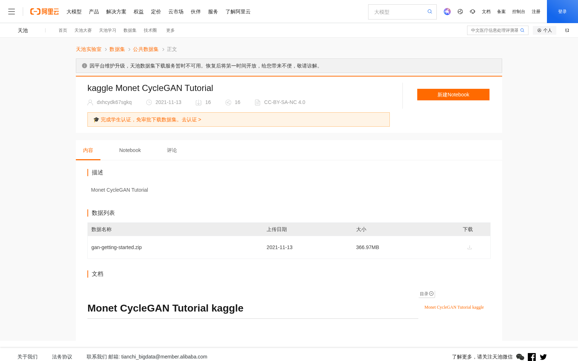Open the 解决方案 menu
This screenshot has height=361, width=578.
click(116, 12)
